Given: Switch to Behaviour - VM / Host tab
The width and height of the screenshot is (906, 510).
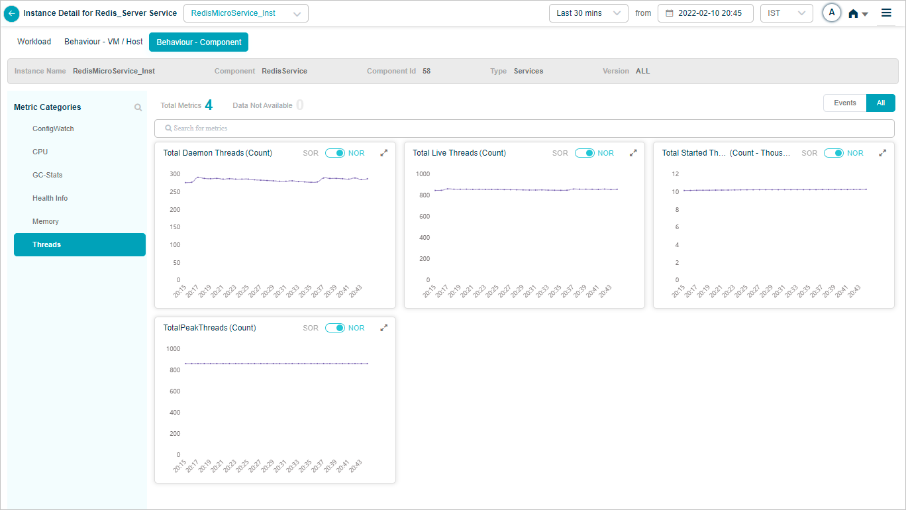Looking at the screenshot, I should [103, 42].
